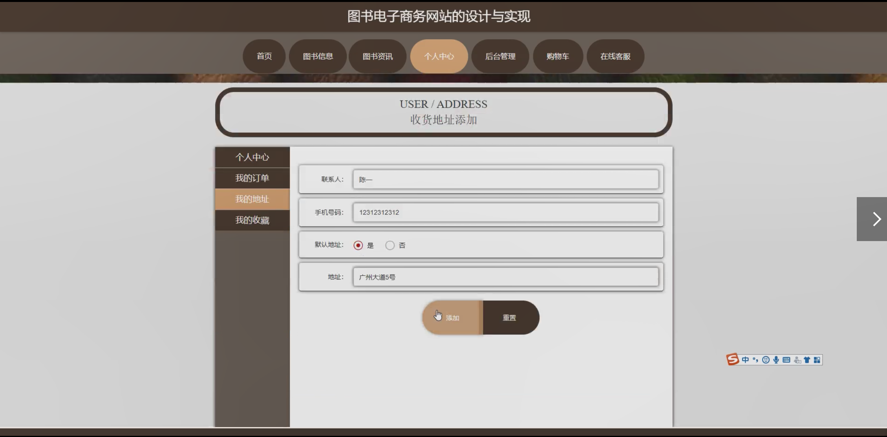The image size is (887, 437).
Task: Open Sogou toolbox grid icon
Action: [817, 360]
